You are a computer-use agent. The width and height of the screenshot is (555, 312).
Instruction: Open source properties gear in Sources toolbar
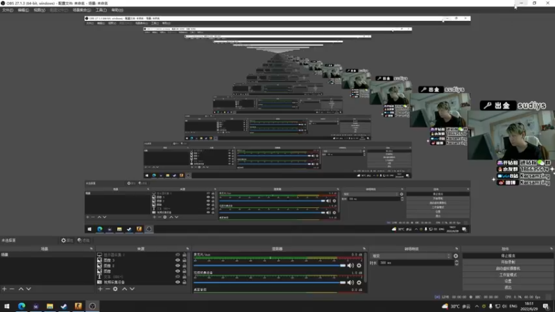[x=115, y=289]
